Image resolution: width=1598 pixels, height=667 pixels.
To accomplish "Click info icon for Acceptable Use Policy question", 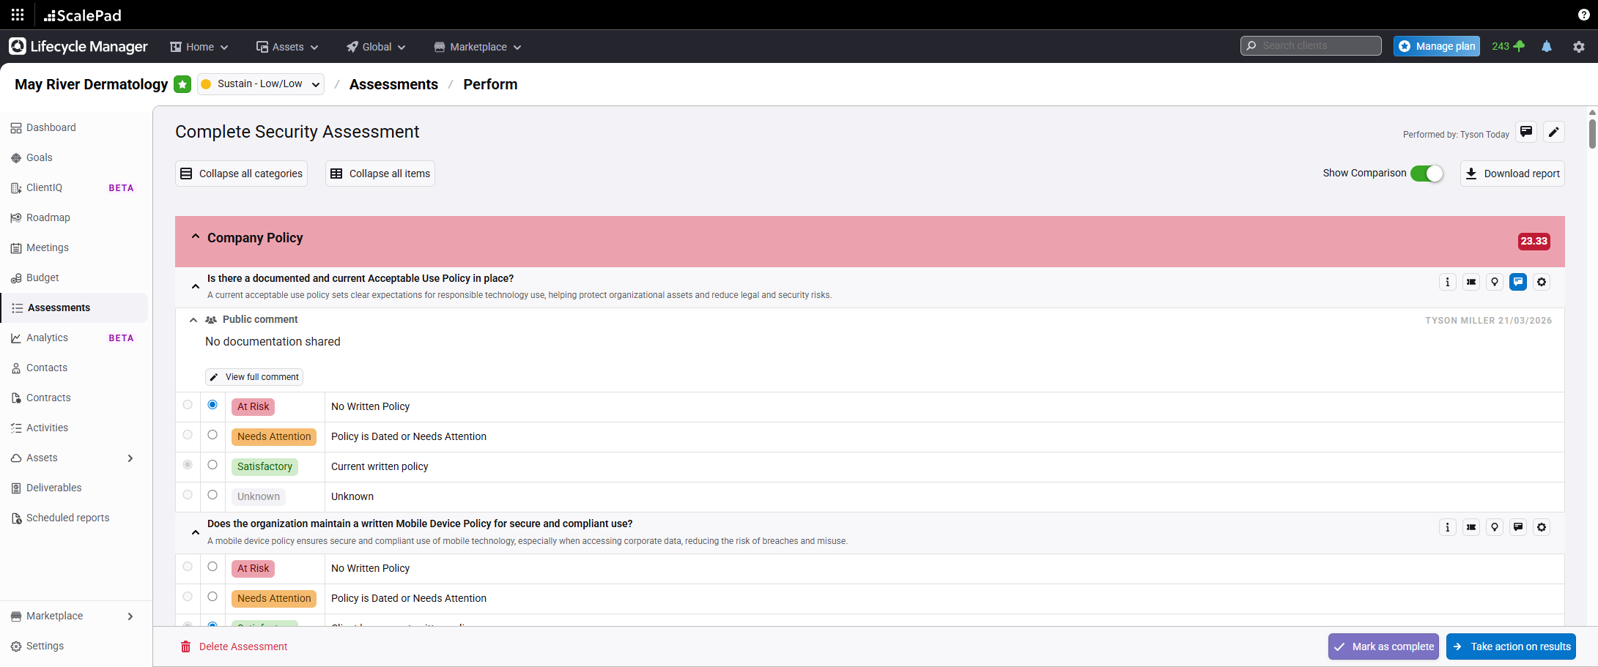I will point(1447,282).
